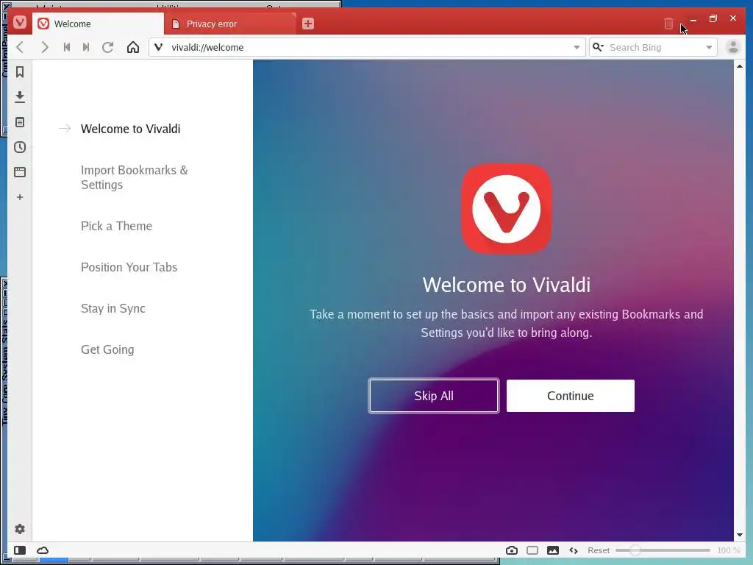This screenshot has width=753, height=565.
Task: Open the Vivaldi menu button
Action: pos(20,23)
